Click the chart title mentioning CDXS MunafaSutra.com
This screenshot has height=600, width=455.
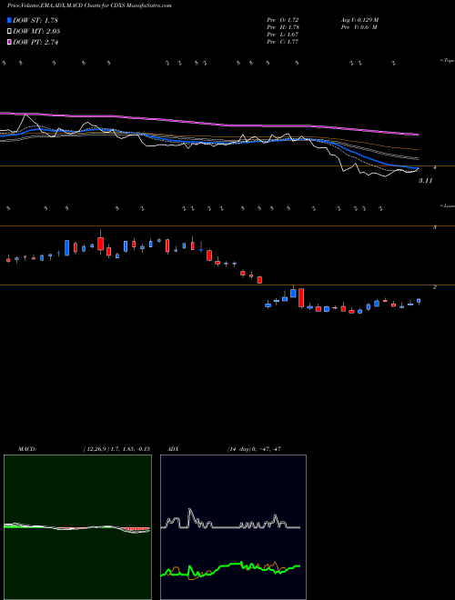pyautogui.click(x=89, y=5)
